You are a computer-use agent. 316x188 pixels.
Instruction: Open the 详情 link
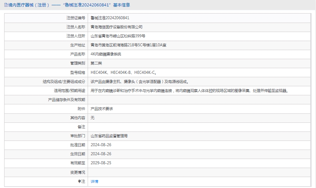[94, 181]
